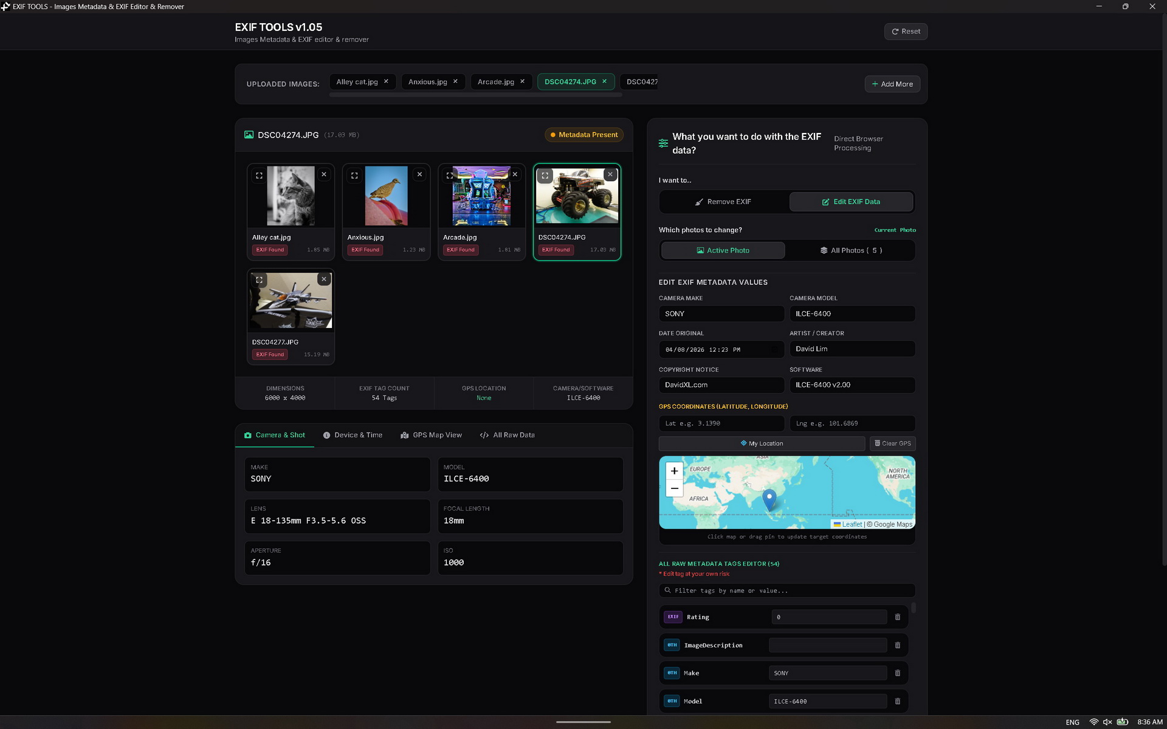Click Add More images button
This screenshot has height=729, width=1167.
[x=892, y=84]
